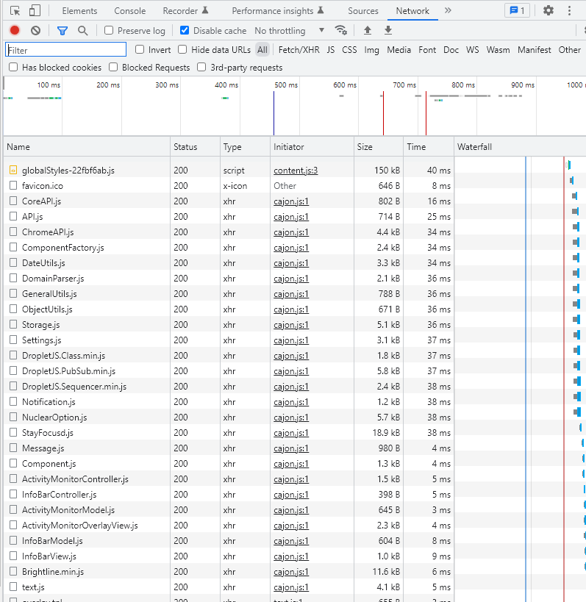Uncheck Disable cache
The width and height of the screenshot is (586, 602).
(185, 30)
